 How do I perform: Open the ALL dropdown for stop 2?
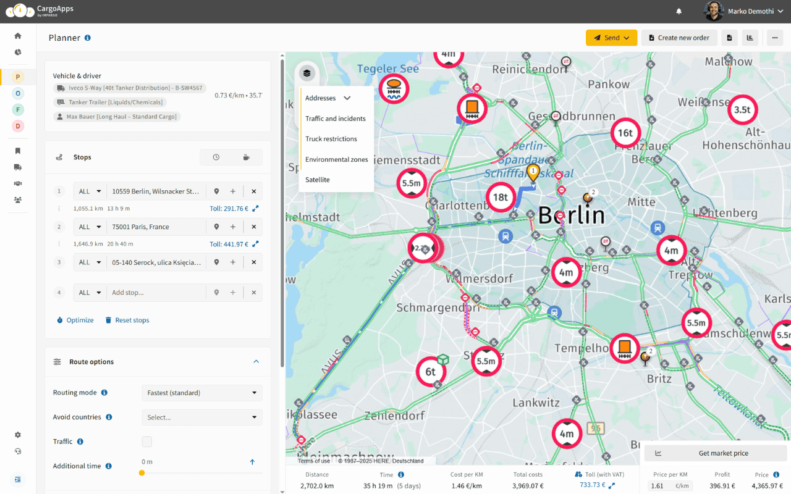tap(89, 227)
